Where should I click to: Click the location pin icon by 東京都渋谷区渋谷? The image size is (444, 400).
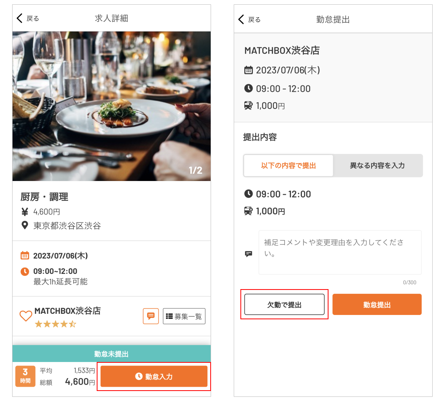[x=25, y=225]
